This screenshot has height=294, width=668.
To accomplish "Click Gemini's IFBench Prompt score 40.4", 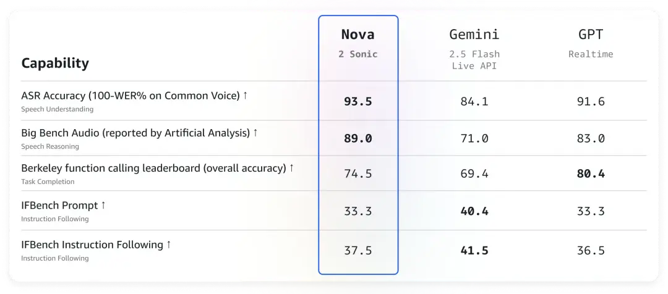I will (474, 211).
